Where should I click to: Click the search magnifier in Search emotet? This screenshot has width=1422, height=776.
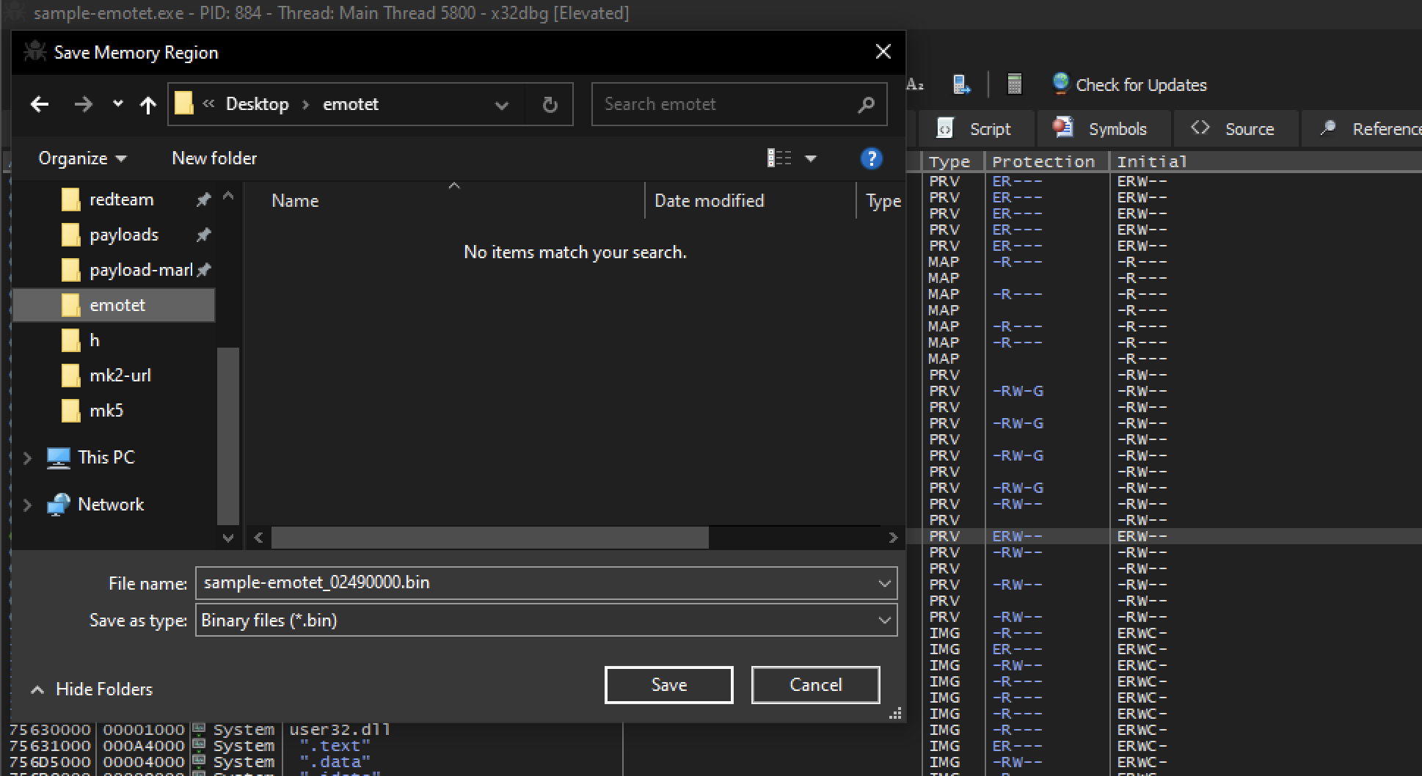point(866,105)
